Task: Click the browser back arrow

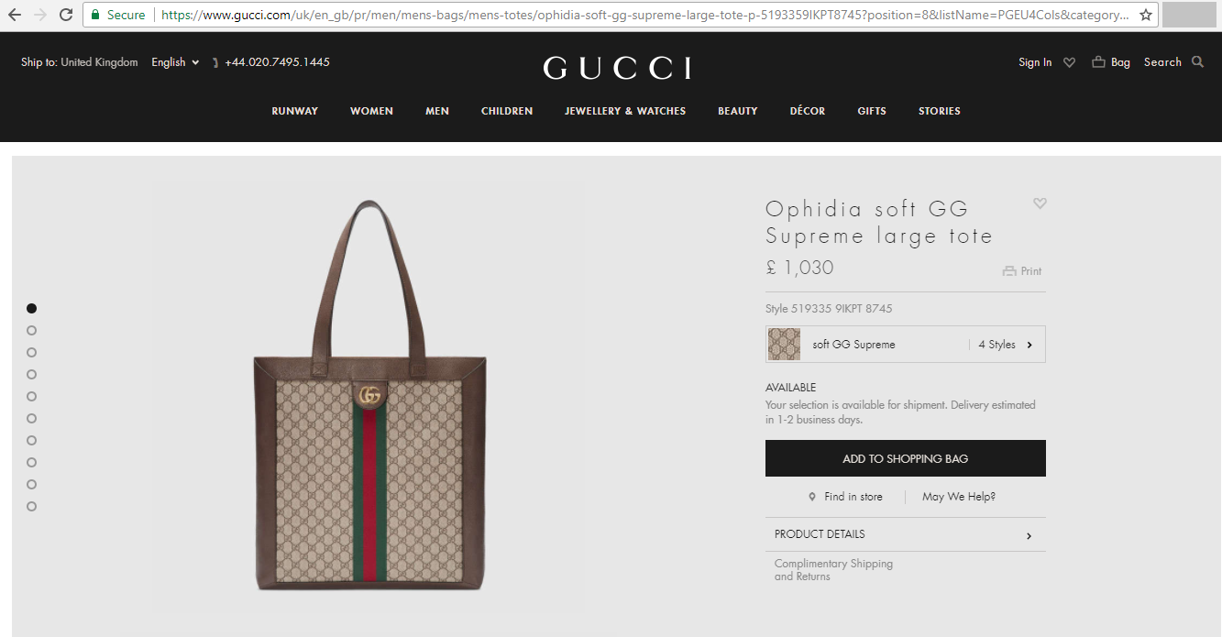Action: (x=15, y=15)
